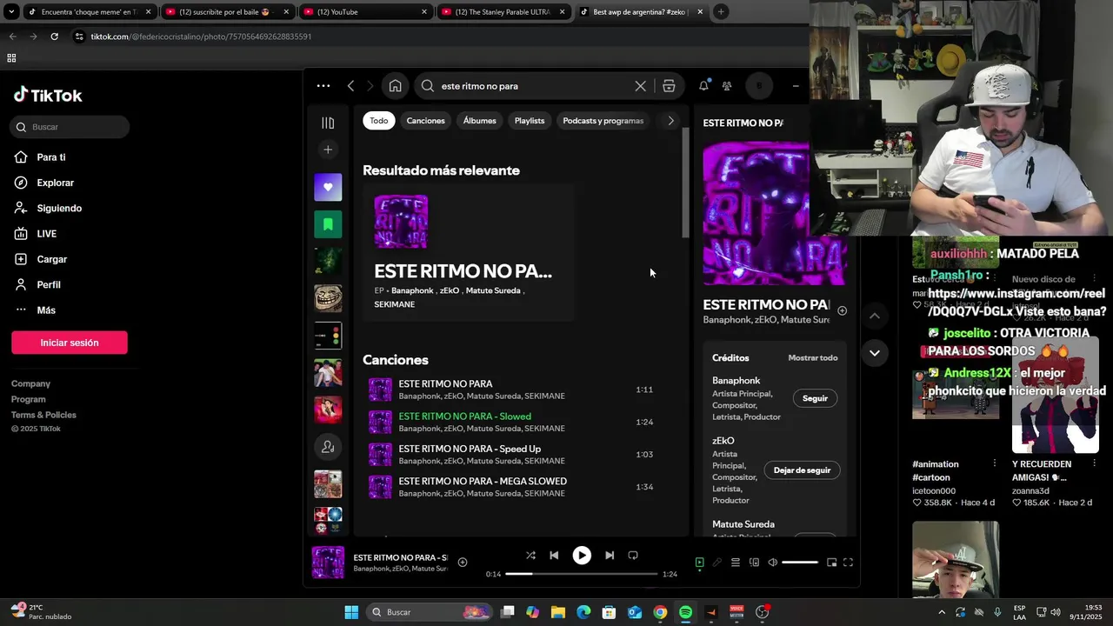Open Windows Start menu
Viewport: 1113px width, 626px height.
351,612
